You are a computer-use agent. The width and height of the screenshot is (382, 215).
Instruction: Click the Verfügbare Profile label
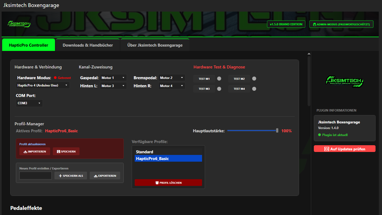point(150,142)
